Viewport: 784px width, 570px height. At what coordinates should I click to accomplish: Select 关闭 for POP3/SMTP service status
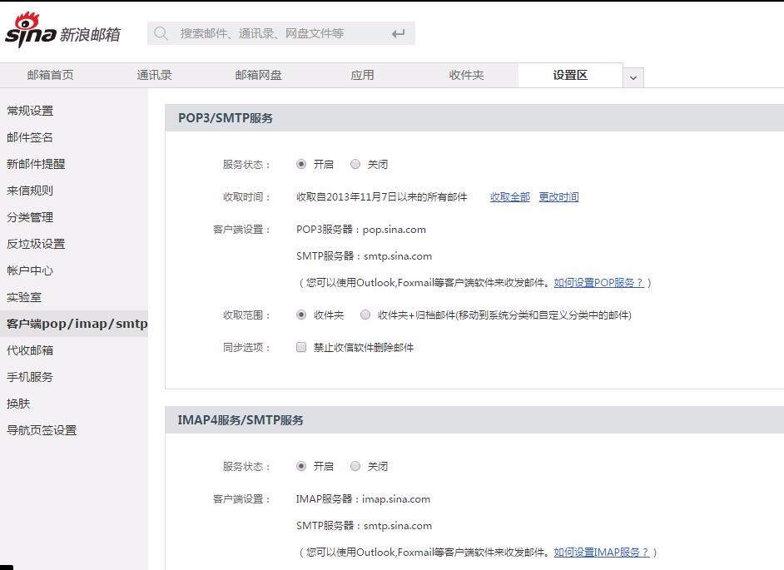tap(355, 164)
